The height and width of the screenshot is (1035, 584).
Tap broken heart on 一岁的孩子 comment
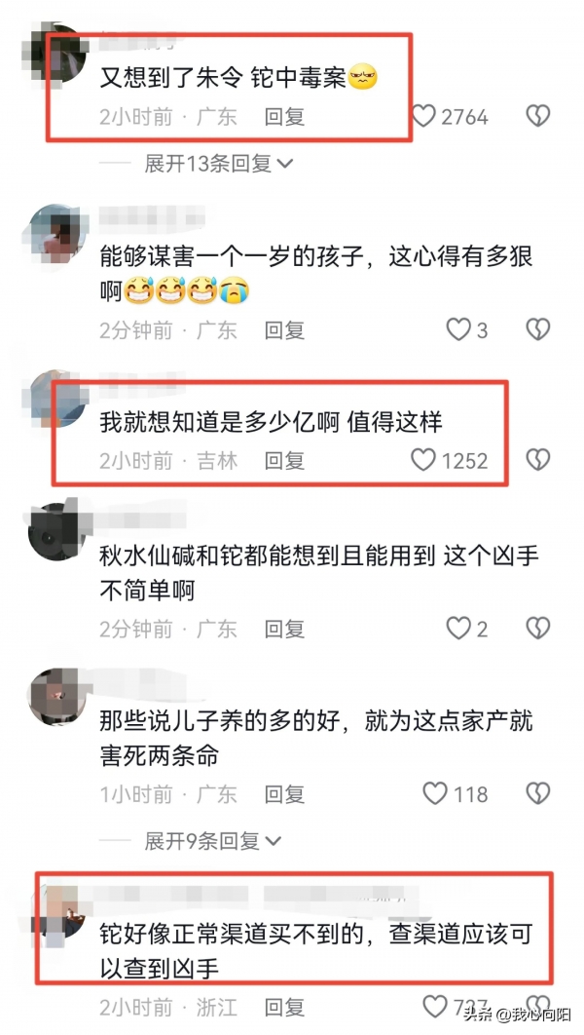click(x=538, y=329)
